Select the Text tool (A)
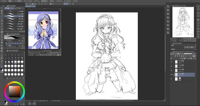The height and width of the screenshot is (106, 200). [x=2, y=61]
